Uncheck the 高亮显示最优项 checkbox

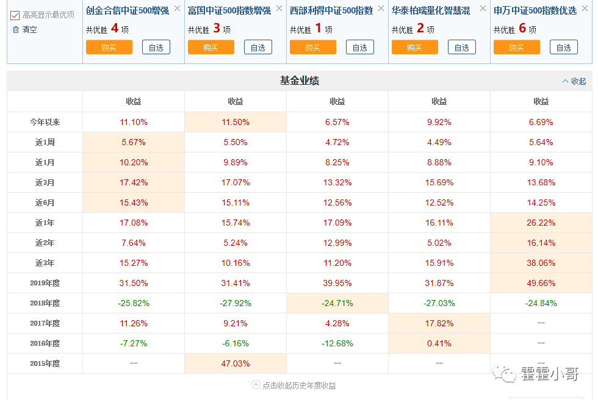click(15, 16)
